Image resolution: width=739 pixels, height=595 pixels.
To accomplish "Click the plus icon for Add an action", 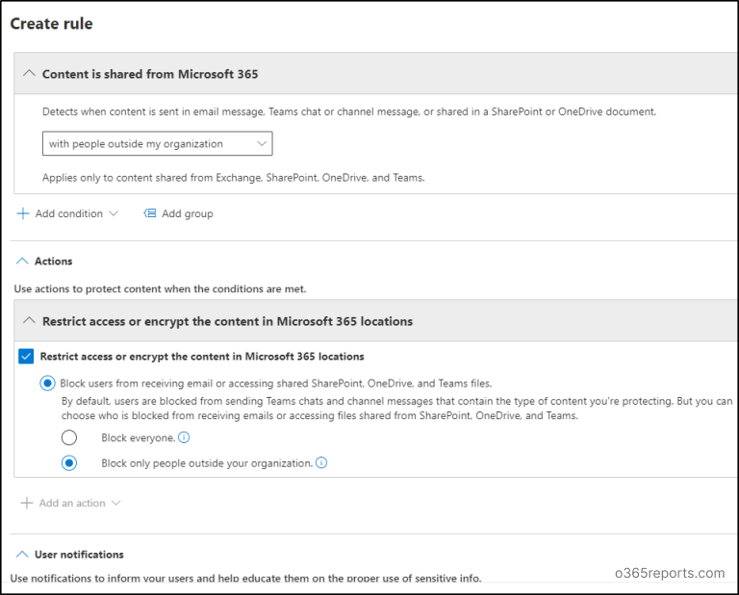I will point(27,503).
